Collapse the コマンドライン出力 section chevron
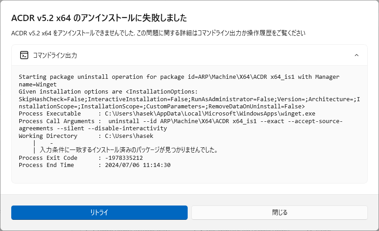 tap(357, 56)
